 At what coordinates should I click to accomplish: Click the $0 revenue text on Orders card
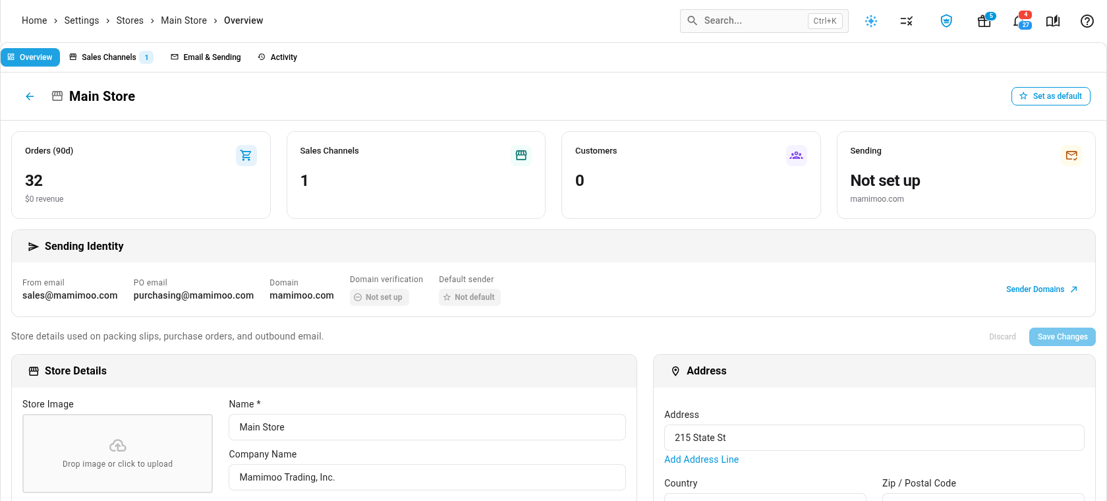point(44,199)
